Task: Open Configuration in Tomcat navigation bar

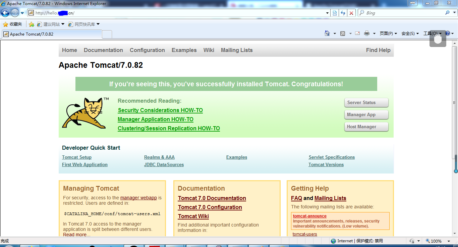Action: pyautogui.click(x=147, y=50)
